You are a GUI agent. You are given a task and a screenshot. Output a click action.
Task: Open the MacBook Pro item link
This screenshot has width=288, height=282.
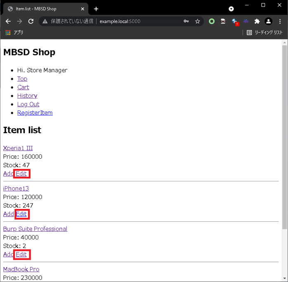[21, 269]
